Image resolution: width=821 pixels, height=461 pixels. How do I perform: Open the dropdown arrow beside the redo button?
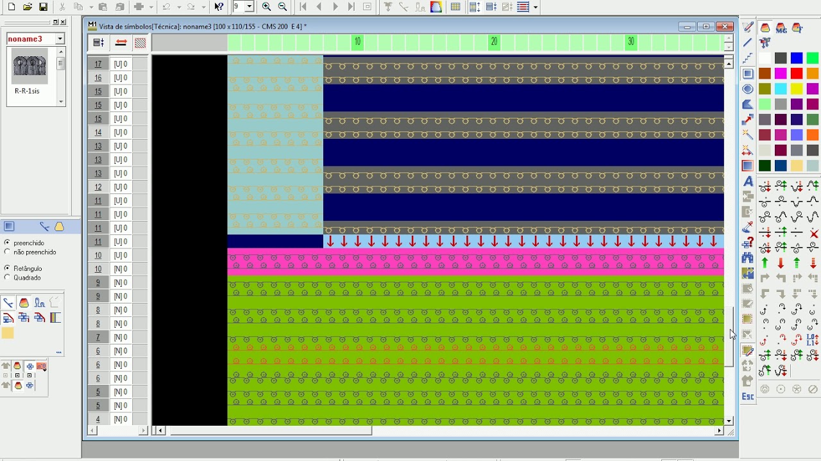click(203, 7)
